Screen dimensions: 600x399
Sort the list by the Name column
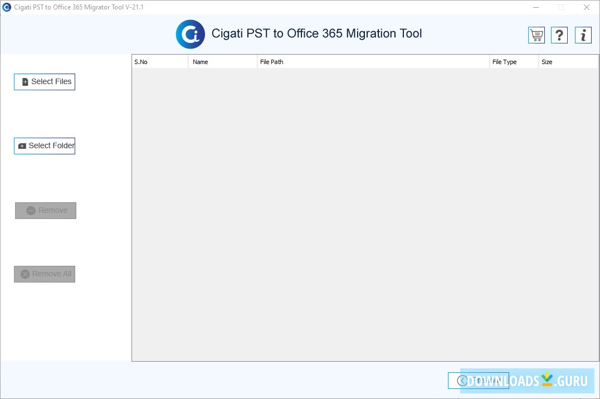pos(222,61)
